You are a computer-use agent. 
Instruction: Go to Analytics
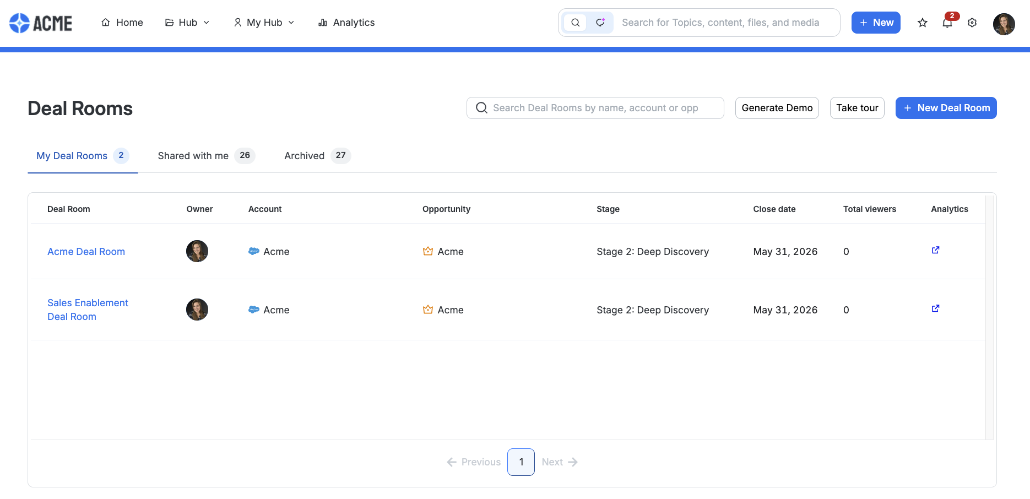(x=346, y=23)
